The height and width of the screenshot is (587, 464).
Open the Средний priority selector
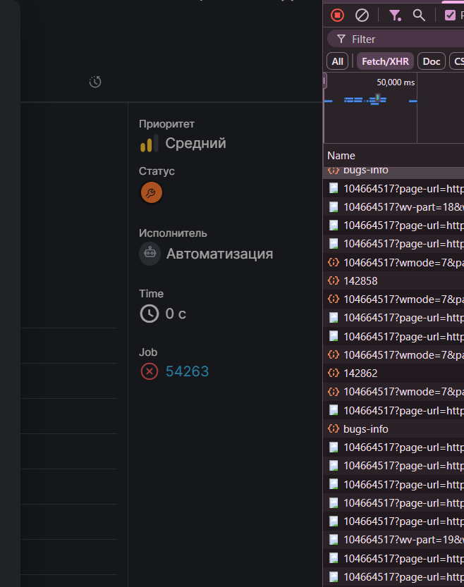pos(195,143)
